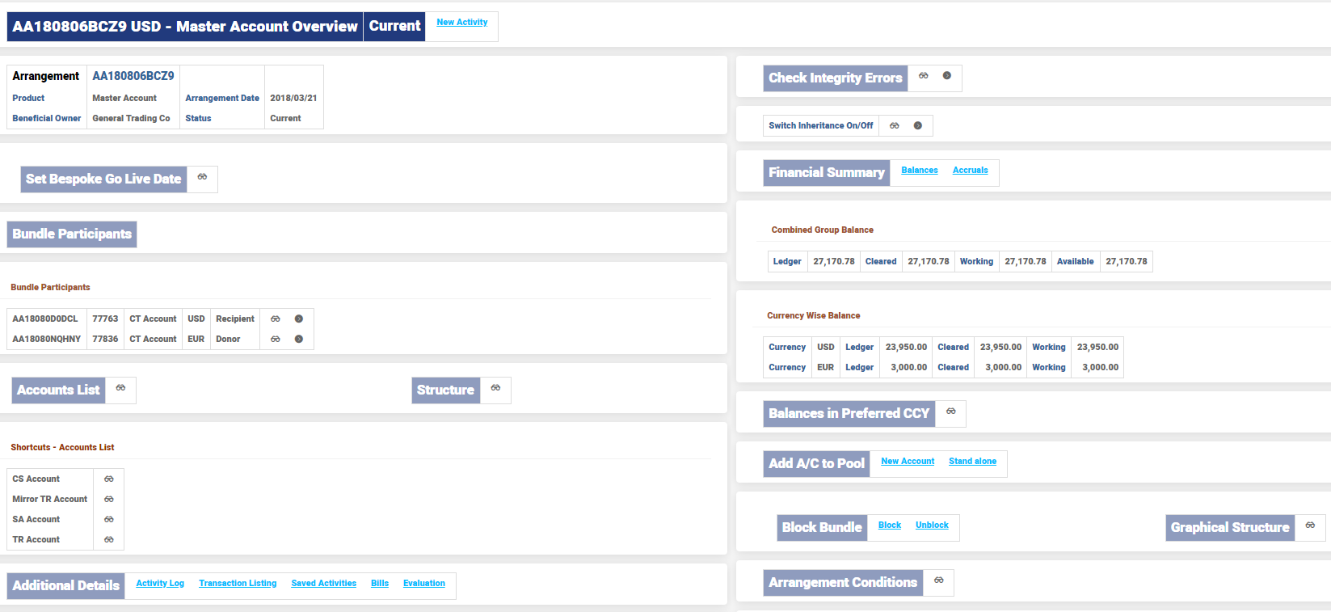Click the New Activity link
Image resolution: width=1331 pixels, height=612 pixels.
coord(461,23)
